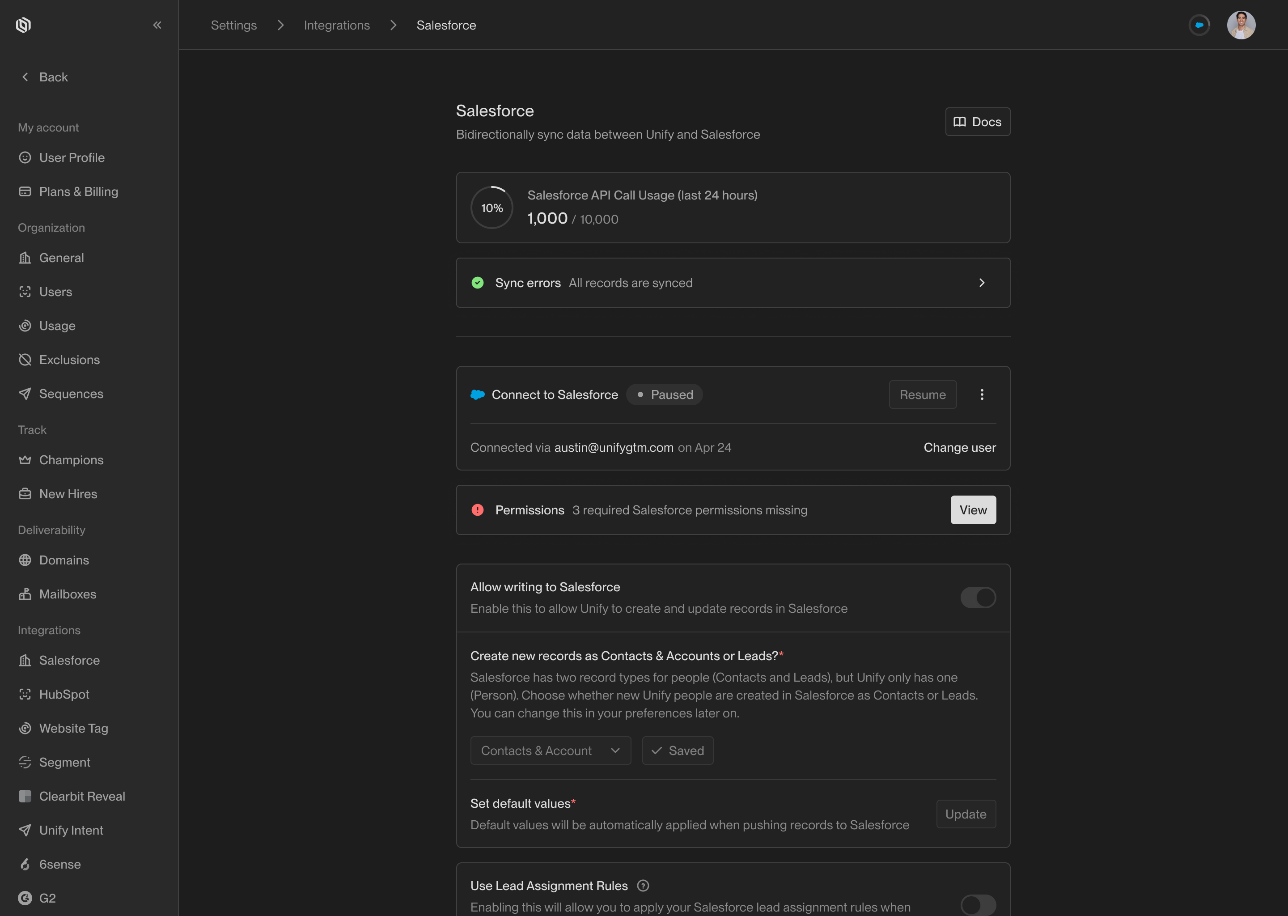Viewport: 1288px width, 916px height.
Task: Open HubSpot in Integrations sidebar
Action: click(64, 694)
